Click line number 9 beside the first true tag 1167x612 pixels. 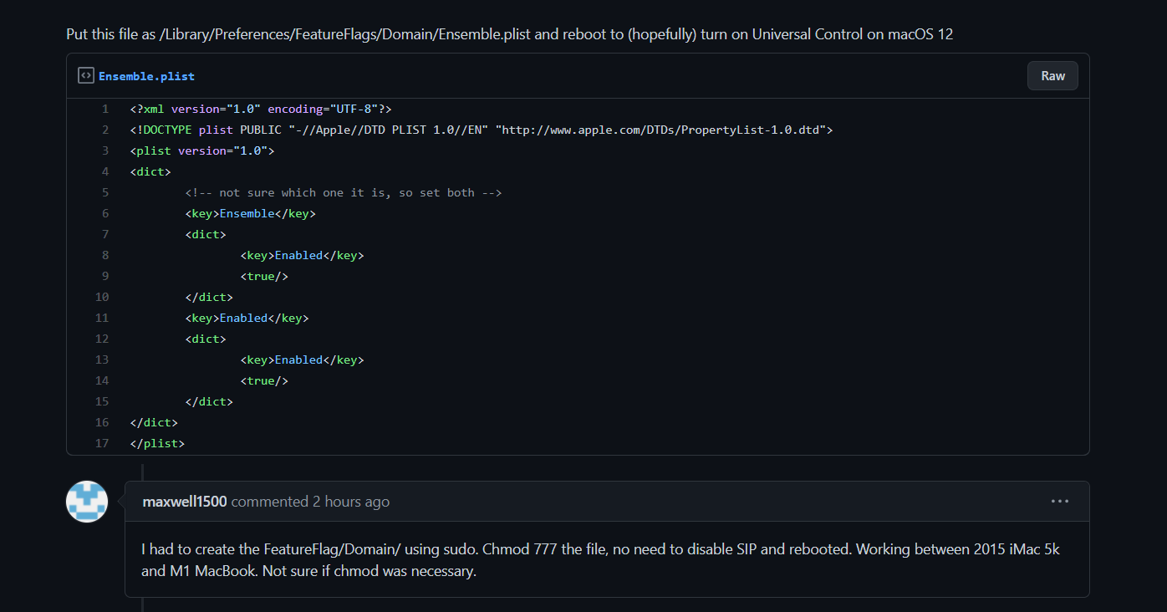coord(105,276)
